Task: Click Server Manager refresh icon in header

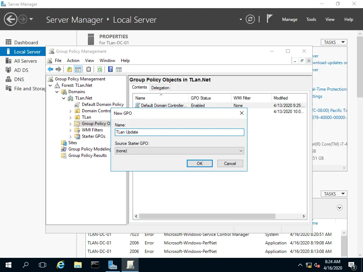Action: (x=250, y=19)
